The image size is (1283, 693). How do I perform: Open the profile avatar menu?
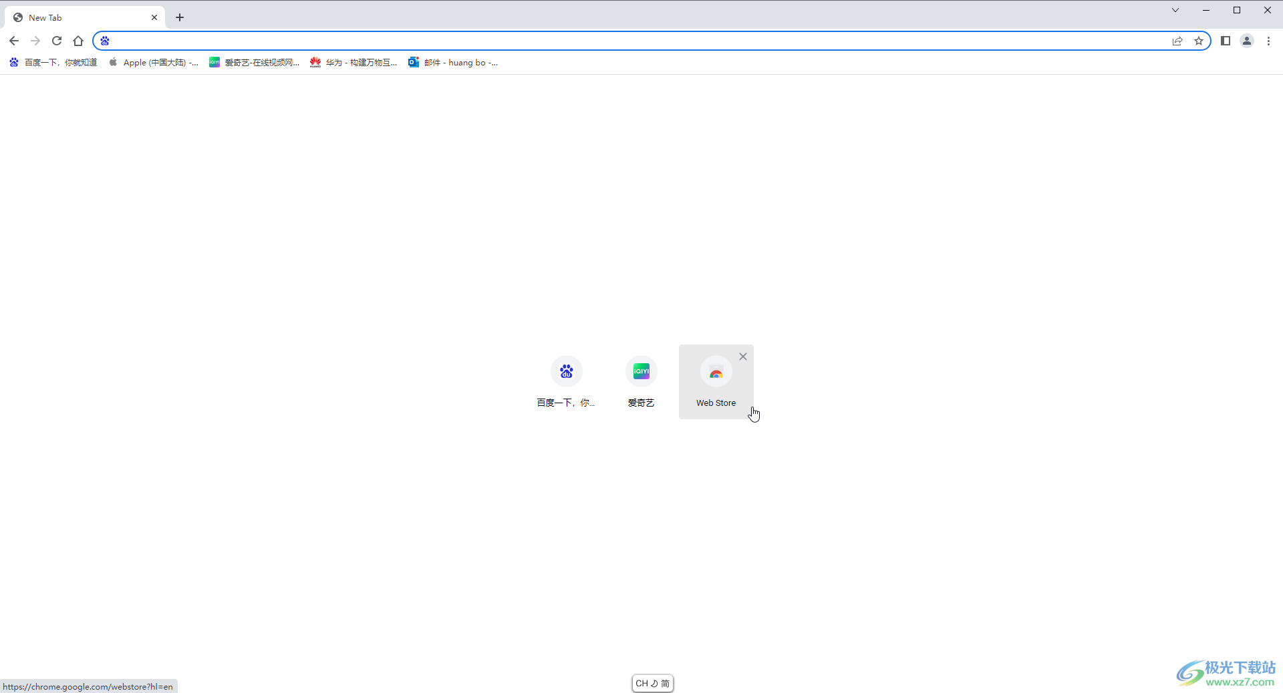point(1247,41)
